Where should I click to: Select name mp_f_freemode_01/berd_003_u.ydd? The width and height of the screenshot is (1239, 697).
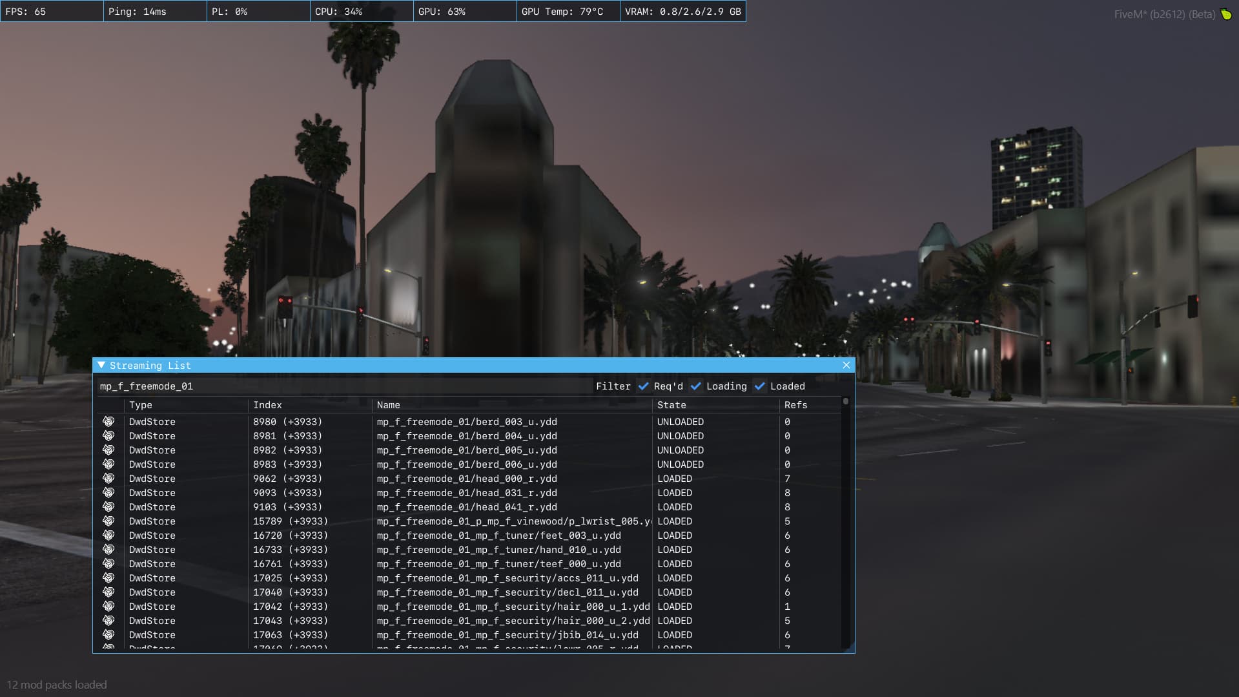pos(467,422)
